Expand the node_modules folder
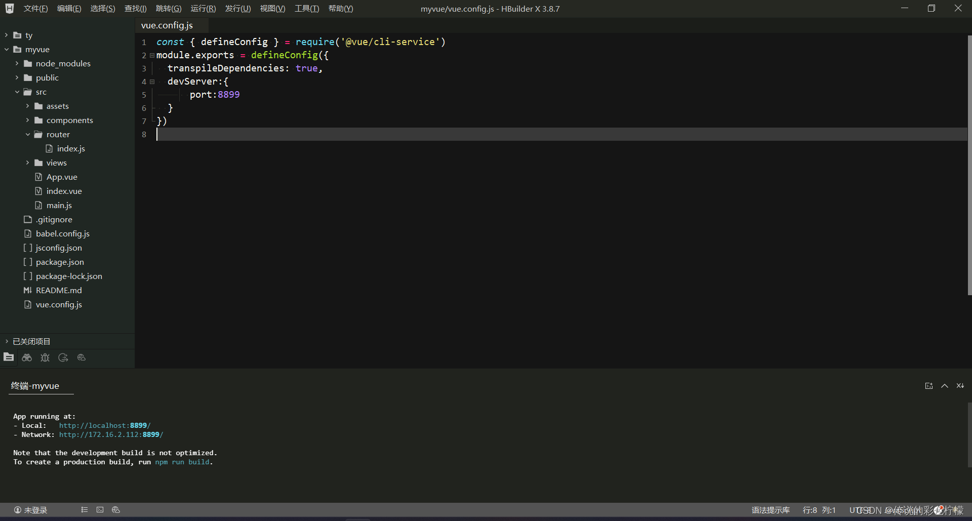 point(17,63)
